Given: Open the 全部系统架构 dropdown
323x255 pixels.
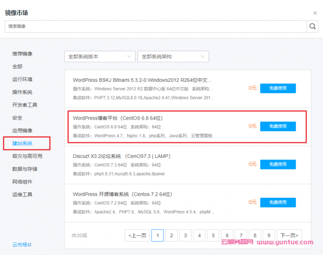Looking at the screenshot, I should pyautogui.click(x=173, y=57).
